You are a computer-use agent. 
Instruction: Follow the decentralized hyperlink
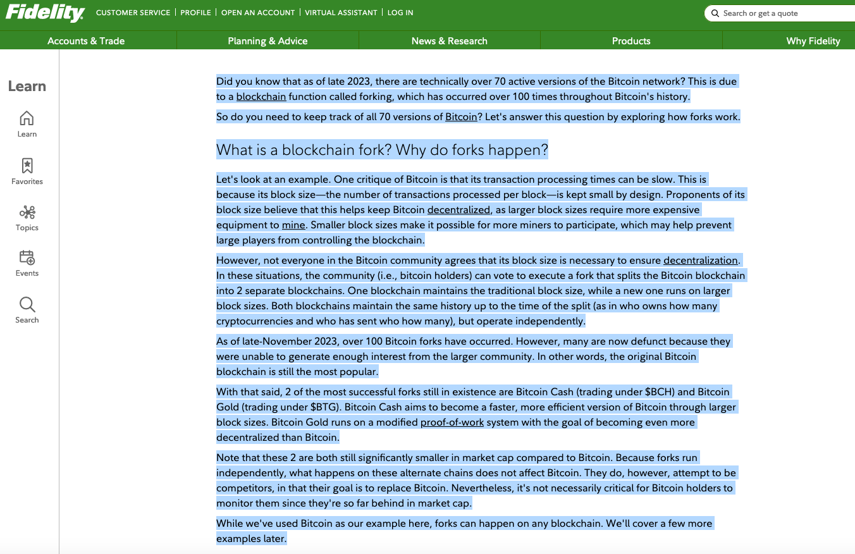coord(458,210)
